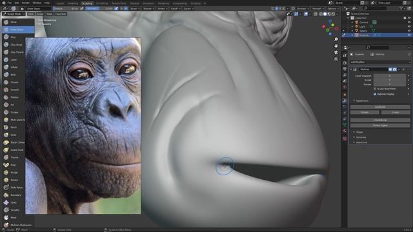
Task: Open the Cursor dropdown in header
Action: point(188,8)
